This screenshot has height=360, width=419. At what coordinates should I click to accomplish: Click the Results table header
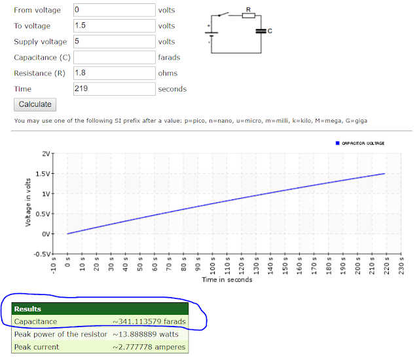(100, 309)
